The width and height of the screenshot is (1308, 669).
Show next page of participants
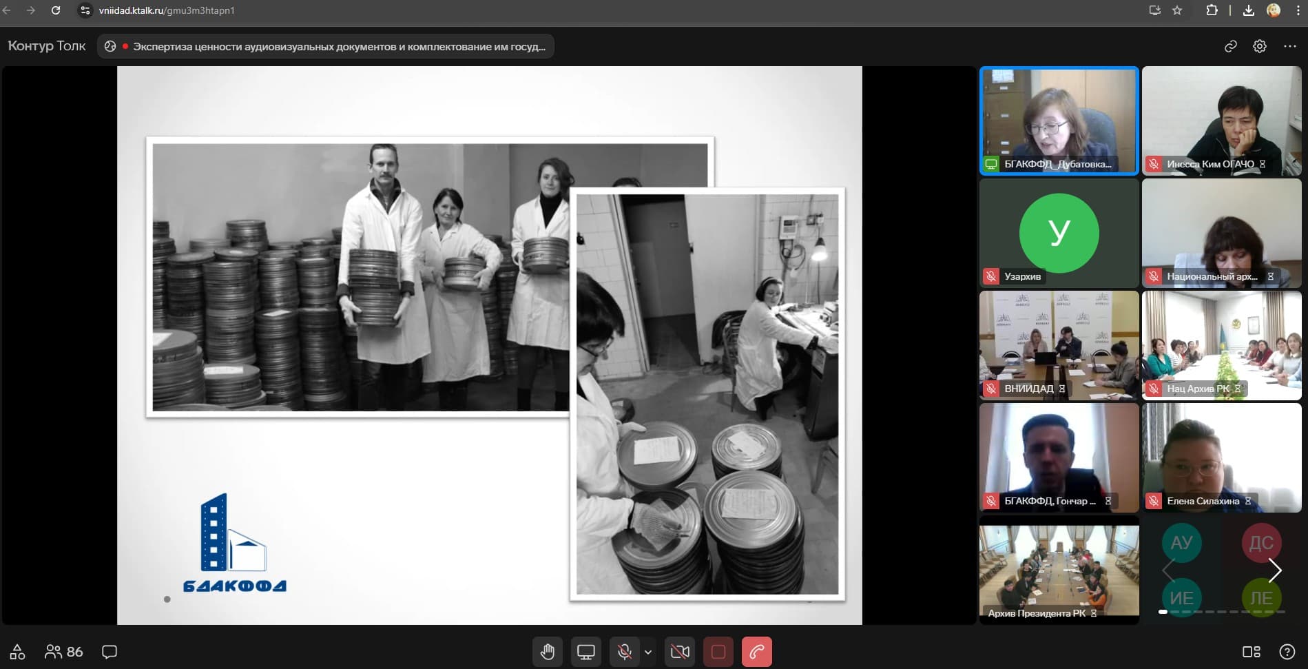click(x=1275, y=570)
